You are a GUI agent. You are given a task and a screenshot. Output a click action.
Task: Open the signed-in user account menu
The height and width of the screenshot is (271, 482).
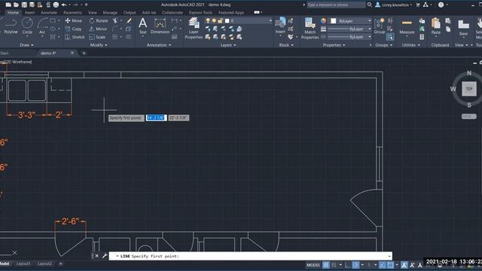click(x=394, y=5)
